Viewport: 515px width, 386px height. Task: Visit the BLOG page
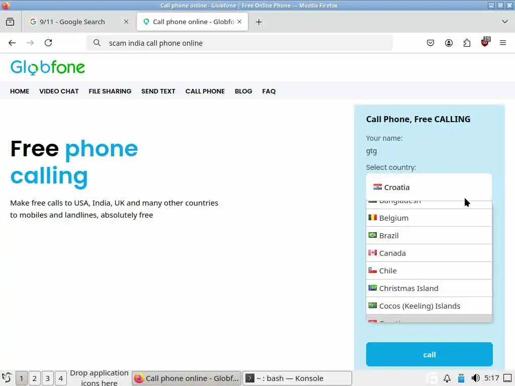pyautogui.click(x=243, y=91)
